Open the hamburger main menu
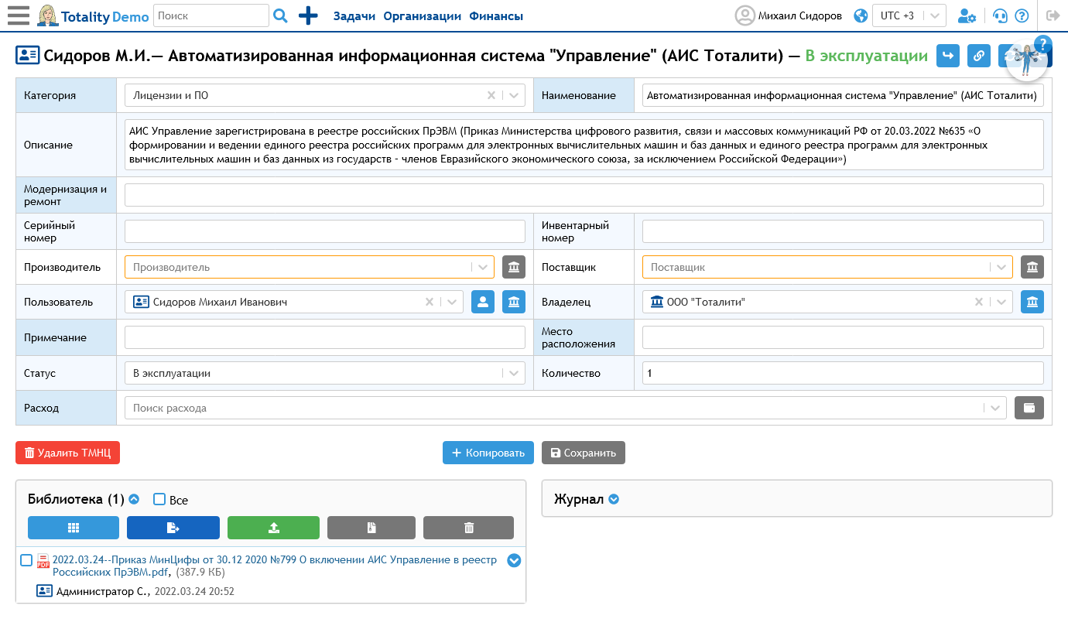This screenshot has height=619, width=1068. pos(18,15)
